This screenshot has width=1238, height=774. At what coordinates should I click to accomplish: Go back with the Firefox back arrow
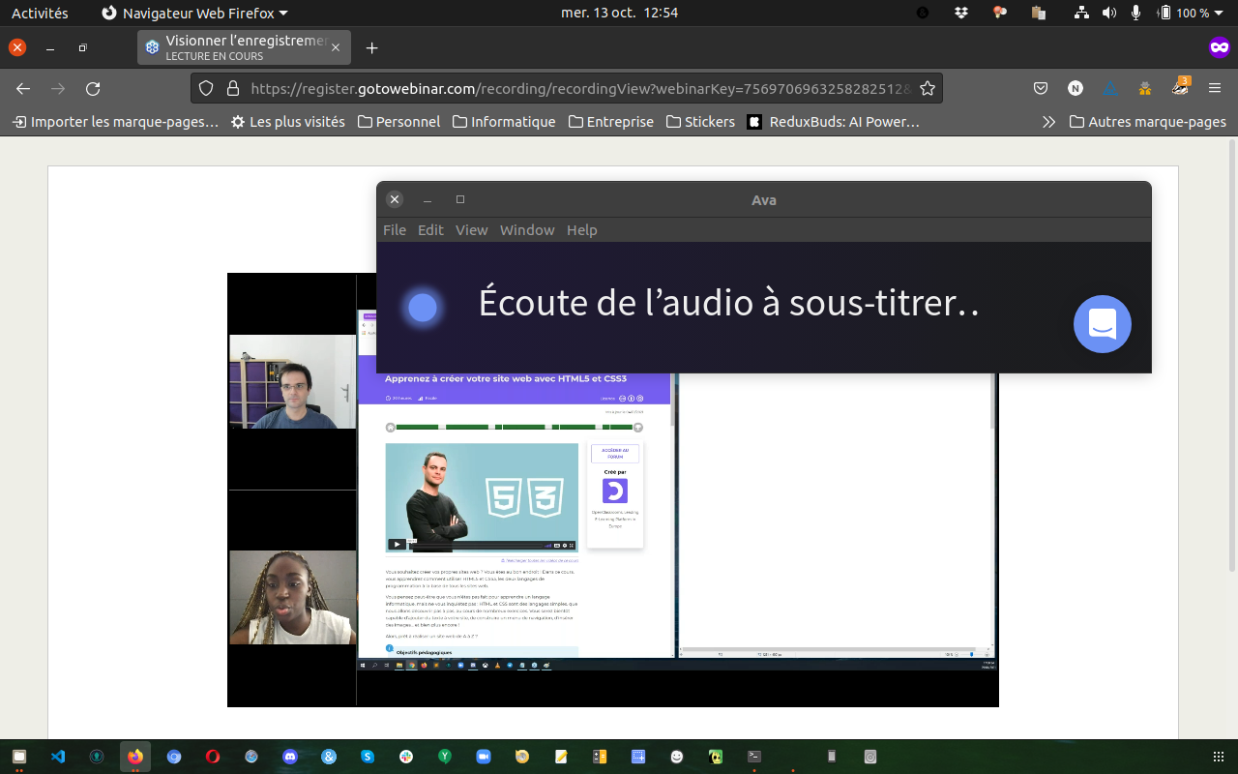pos(23,89)
